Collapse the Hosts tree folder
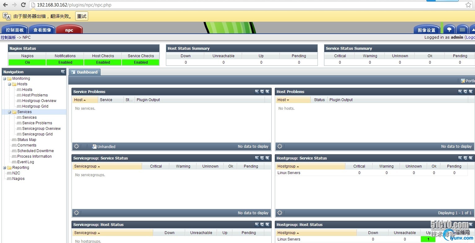This screenshot has height=243, width=475. pos(9,84)
